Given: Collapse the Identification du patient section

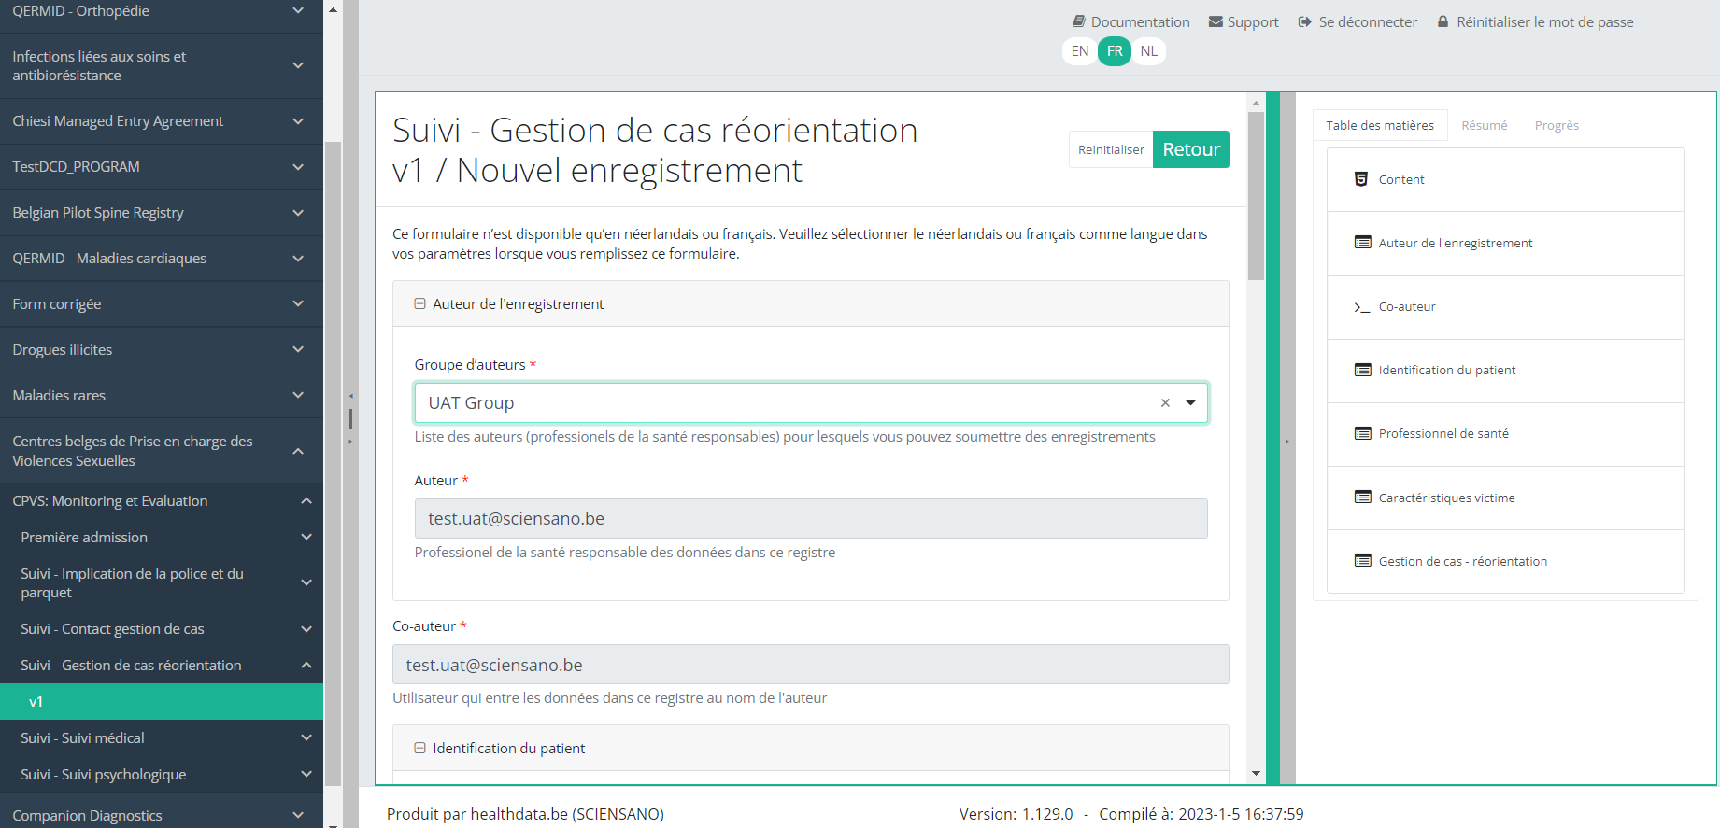Looking at the screenshot, I should [420, 749].
